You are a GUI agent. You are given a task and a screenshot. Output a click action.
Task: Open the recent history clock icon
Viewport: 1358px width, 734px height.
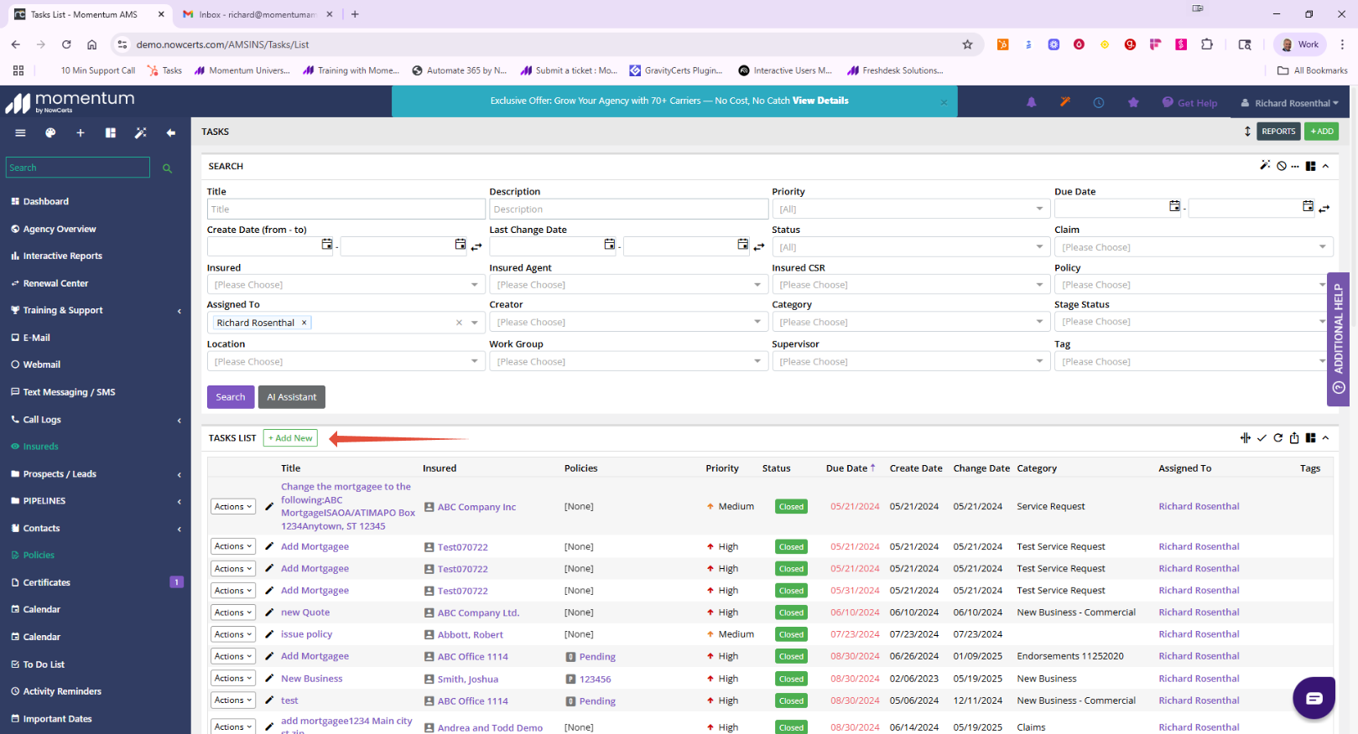[1099, 102]
